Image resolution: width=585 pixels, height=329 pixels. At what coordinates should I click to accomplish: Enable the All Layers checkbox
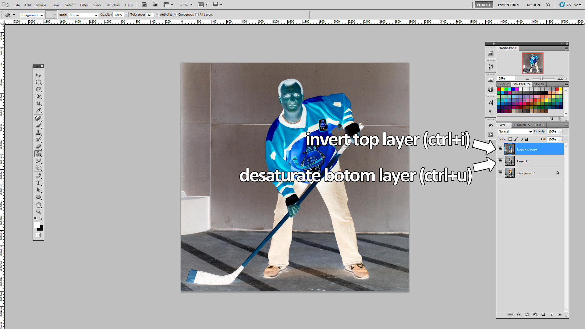coord(197,15)
